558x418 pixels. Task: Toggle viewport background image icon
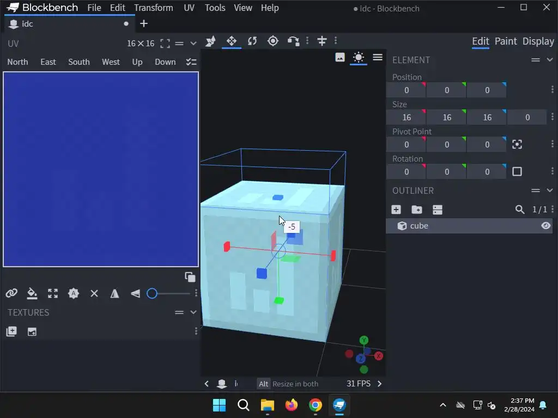point(340,57)
